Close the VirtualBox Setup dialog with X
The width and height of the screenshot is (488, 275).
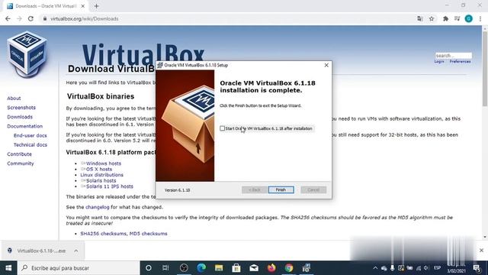click(x=326, y=65)
